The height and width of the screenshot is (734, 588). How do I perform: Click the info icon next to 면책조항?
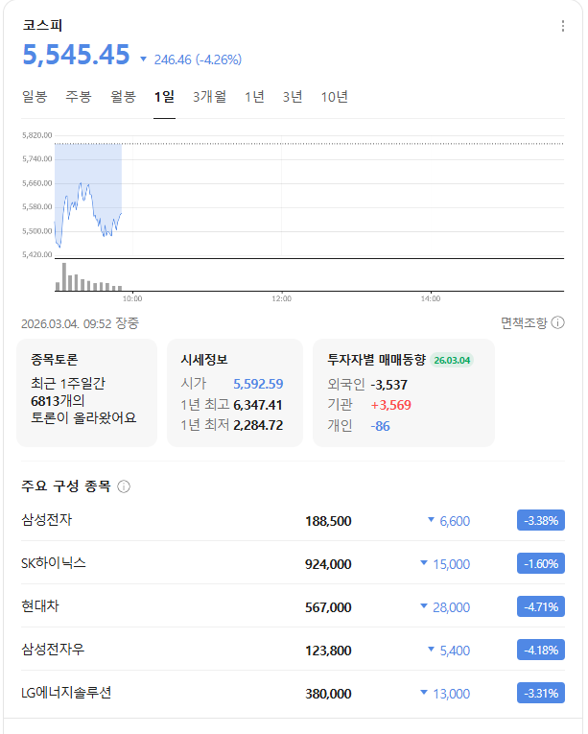click(557, 322)
